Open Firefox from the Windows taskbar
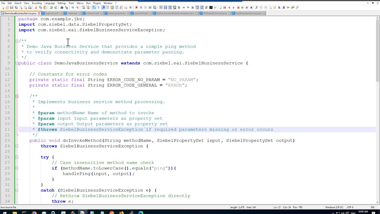The image size is (380, 214). click(121, 212)
